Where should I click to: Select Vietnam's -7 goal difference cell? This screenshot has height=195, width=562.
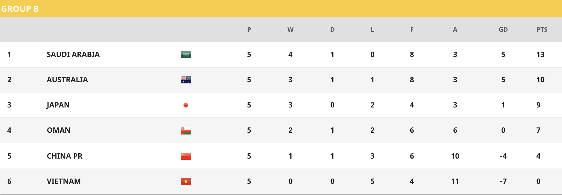[503, 181]
